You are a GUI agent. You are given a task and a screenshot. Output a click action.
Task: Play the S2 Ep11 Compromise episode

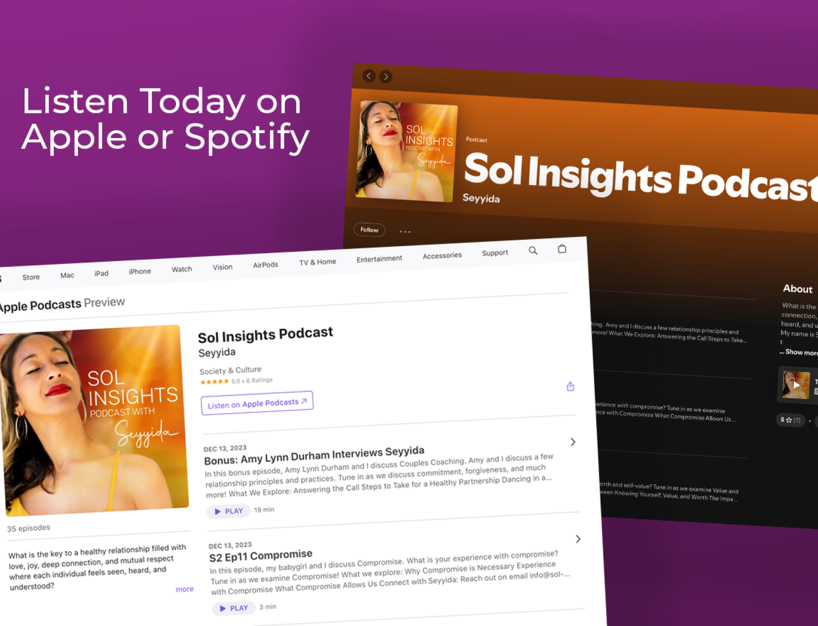234,608
